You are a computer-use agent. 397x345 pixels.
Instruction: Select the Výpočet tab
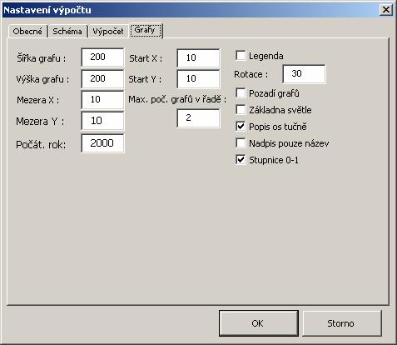(108, 32)
